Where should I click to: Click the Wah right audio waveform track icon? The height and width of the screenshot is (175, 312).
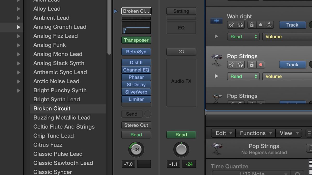tap(216, 21)
